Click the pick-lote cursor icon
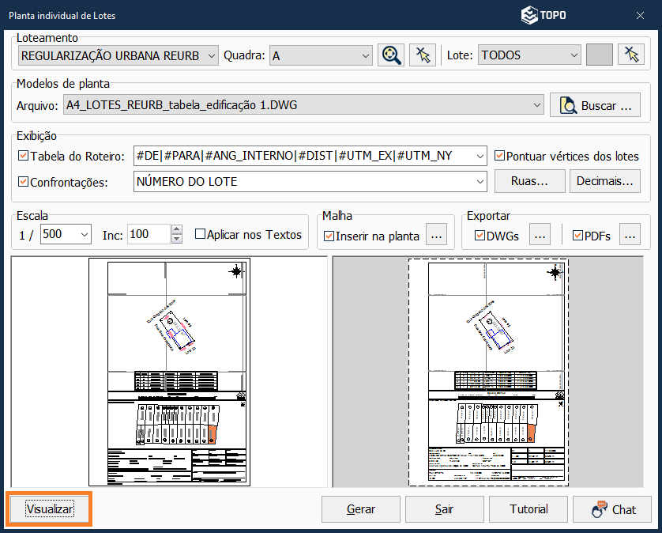Viewport: 662px width, 533px height. (631, 55)
